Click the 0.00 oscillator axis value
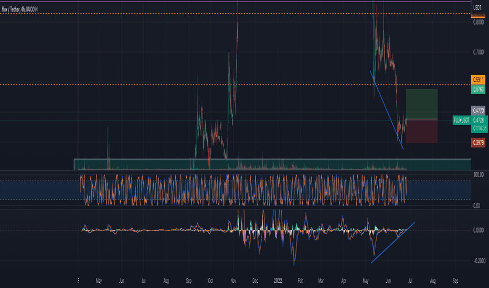Image resolution: width=489 pixels, height=288 pixels. pyautogui.click(x=476, y=205)
